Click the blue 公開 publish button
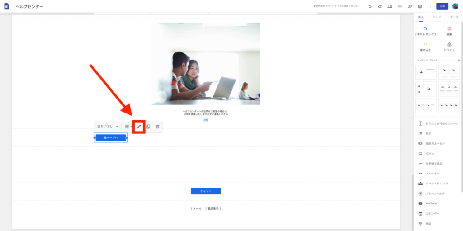463x231 pixels. (x=442, y=6)
